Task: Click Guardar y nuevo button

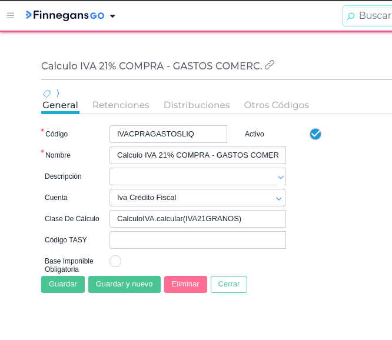Action: coord(124,284)
